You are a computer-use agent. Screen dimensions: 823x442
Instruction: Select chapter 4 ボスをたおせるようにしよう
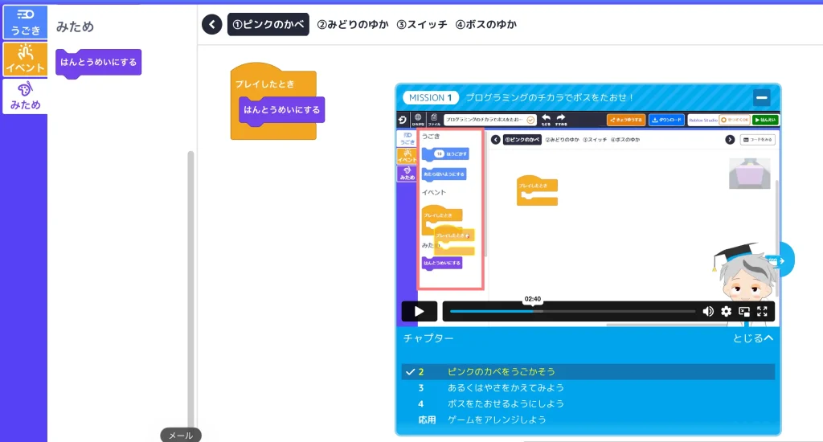[x=588, y=403]
